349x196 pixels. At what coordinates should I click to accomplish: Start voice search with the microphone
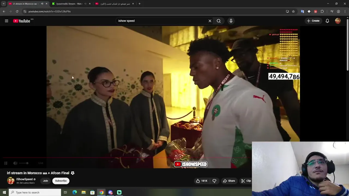pos(231,21)
